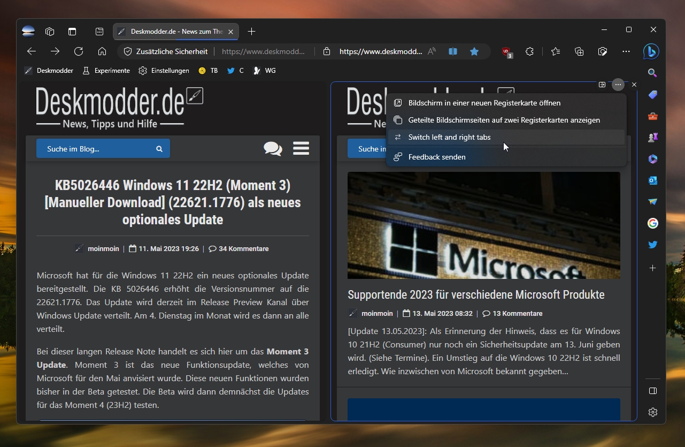
Task: Toggle vertical tabs pane icon
Action: pyautogui.click(x=72, y=31)
